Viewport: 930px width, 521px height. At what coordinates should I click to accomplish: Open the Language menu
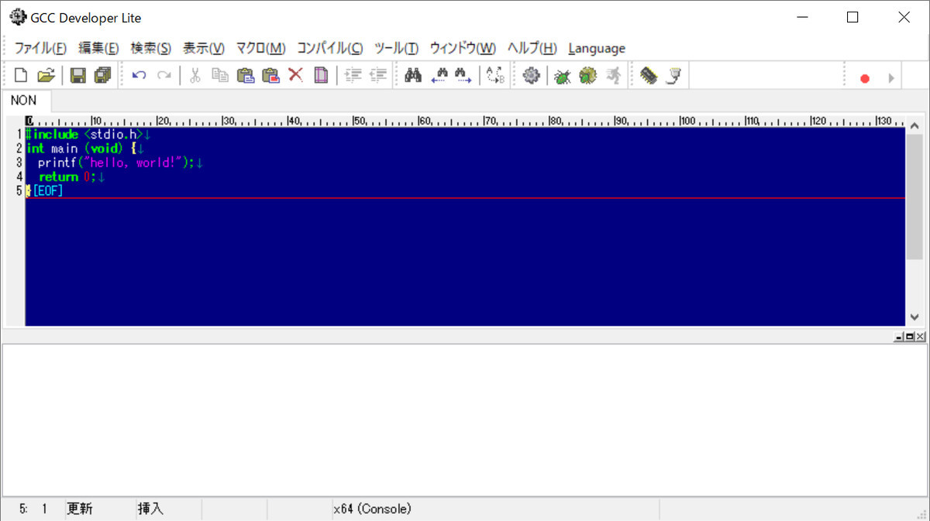tap(597, 48)
